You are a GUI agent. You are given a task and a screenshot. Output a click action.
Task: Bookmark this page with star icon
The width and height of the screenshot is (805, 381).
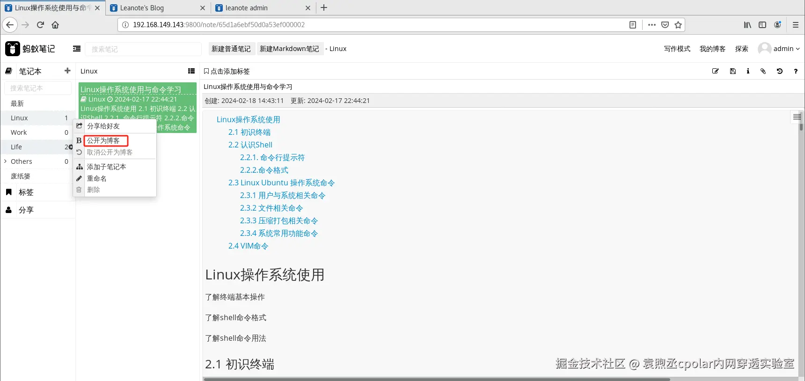[678, 25]
